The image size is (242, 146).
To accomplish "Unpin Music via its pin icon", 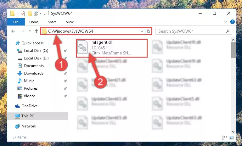I will pyautogui.click(x=65, y=81).
